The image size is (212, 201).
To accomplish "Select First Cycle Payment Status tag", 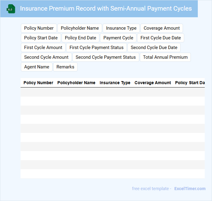I will (96, 48).
